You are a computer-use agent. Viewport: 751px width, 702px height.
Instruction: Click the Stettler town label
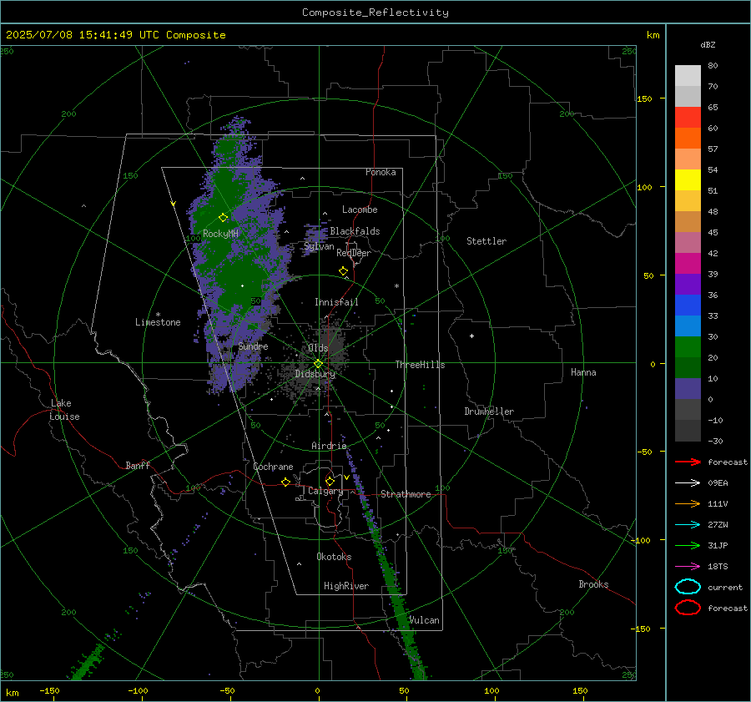486,241
